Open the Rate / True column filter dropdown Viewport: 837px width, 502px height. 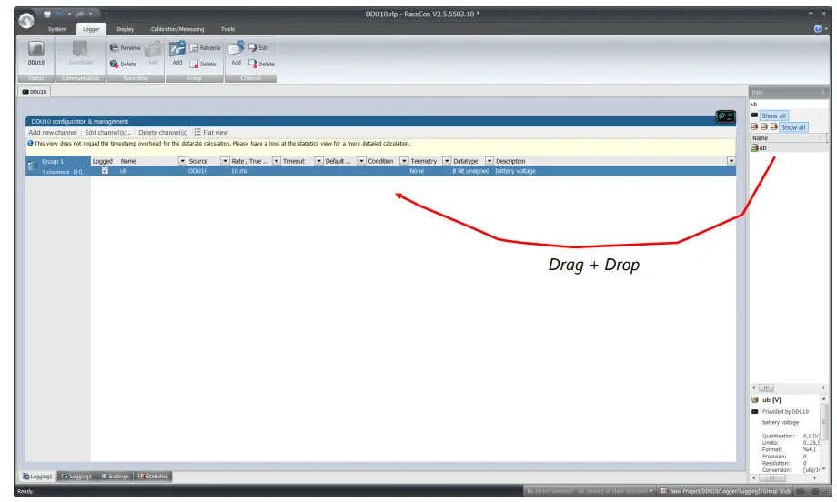click(x=276, y=161)
